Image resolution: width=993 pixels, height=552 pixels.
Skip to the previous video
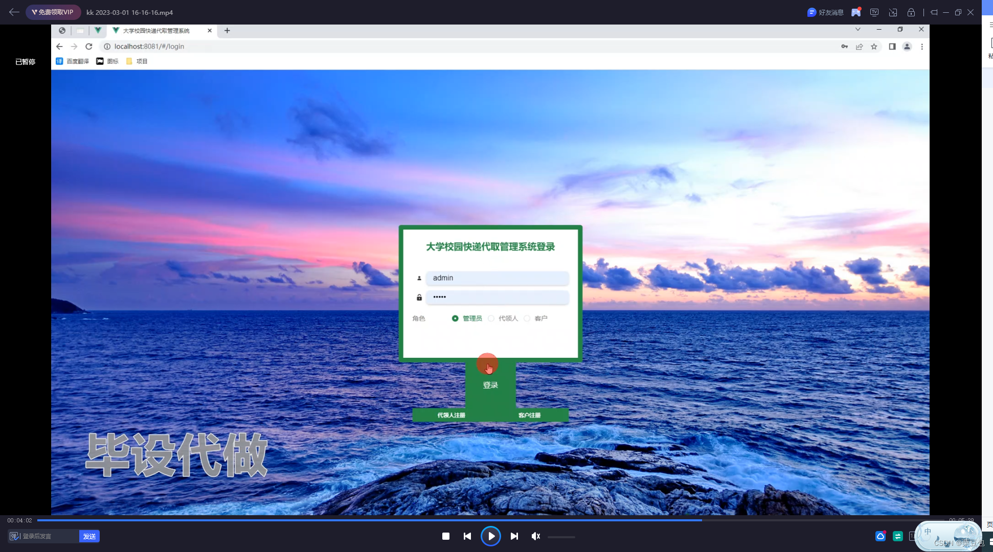point(467,536)
